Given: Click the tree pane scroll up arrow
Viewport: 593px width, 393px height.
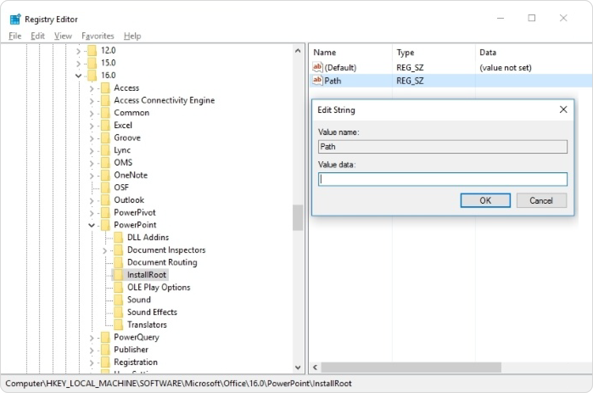Looking at the screenshot, I should click(298, 51).
